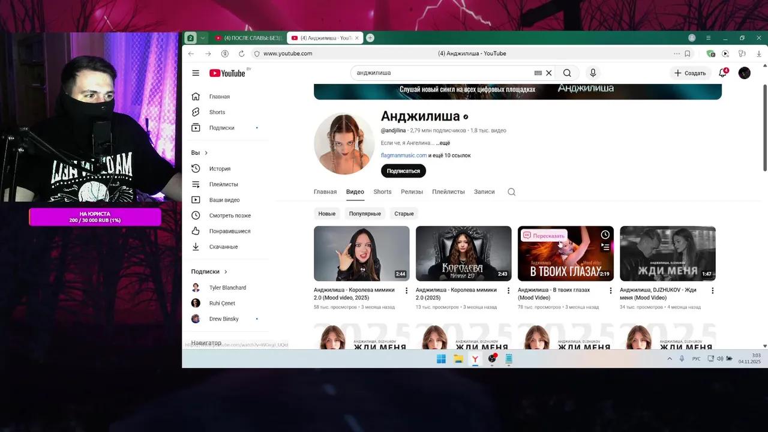Screen dimensions: 768x432
Task: Search within the channel via magnifier icon
Action: pos(511,192)
